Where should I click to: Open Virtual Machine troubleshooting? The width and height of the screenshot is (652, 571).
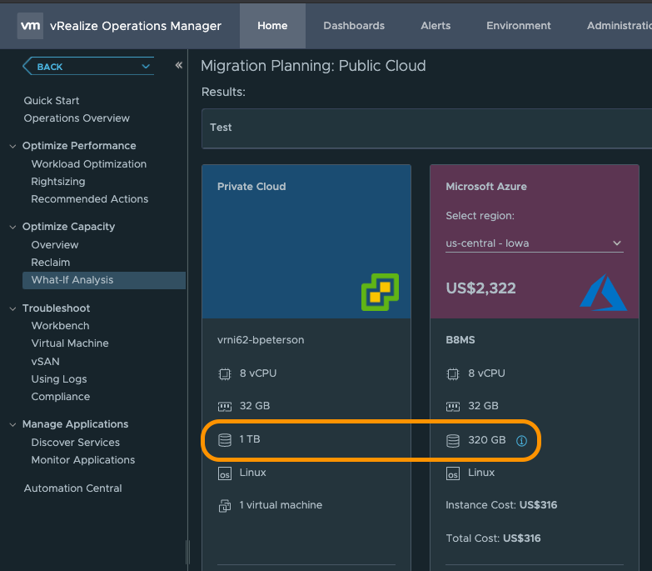[x=70, y=343]
